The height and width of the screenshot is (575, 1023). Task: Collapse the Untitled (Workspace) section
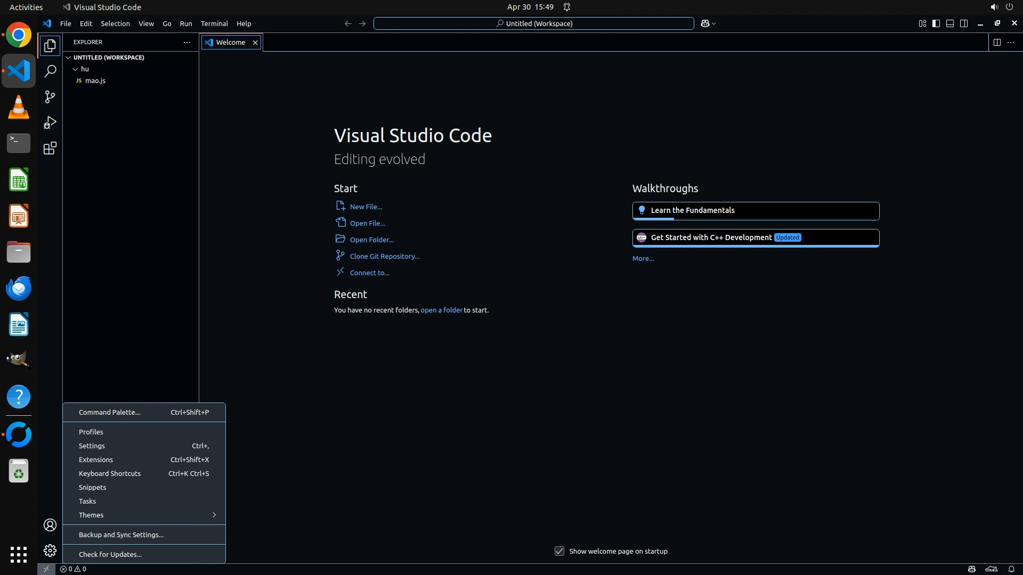[68, 57]
